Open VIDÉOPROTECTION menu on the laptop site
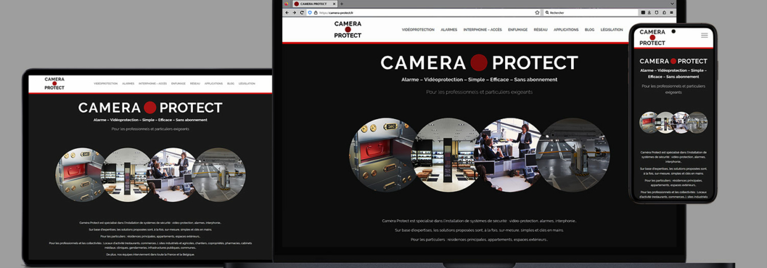The width and height of the screenshot is (767, 268). [418, 30]
